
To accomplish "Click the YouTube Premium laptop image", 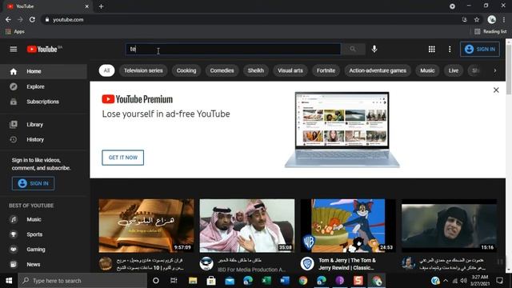I will click(x=342, y=130).
